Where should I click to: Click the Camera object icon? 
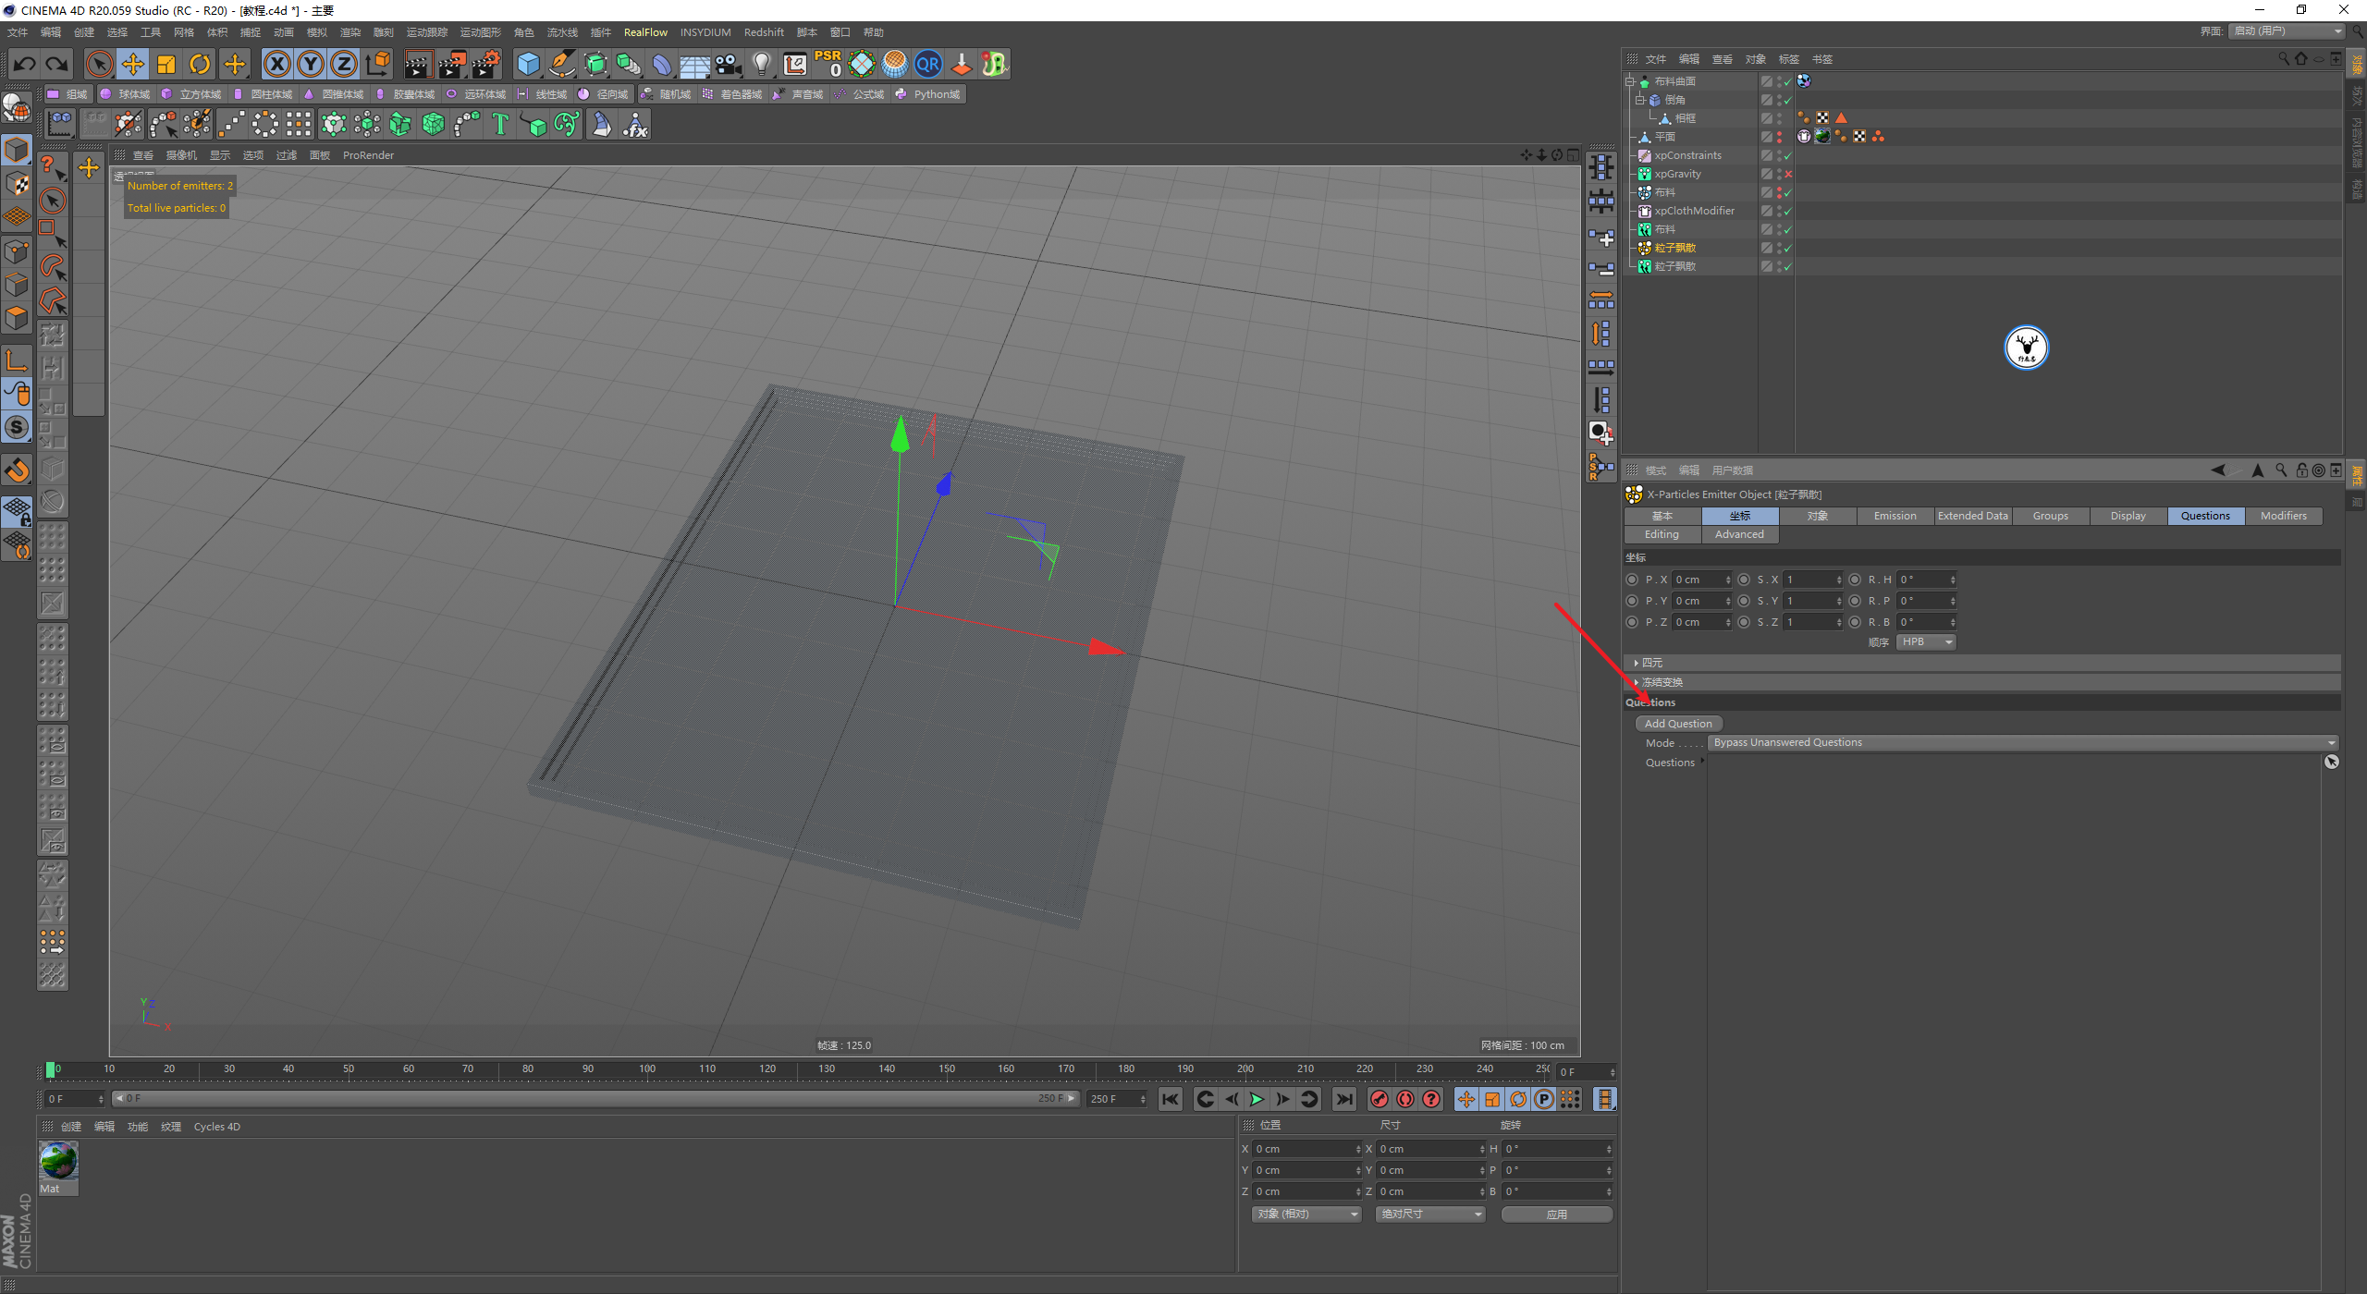coord(729,64)
